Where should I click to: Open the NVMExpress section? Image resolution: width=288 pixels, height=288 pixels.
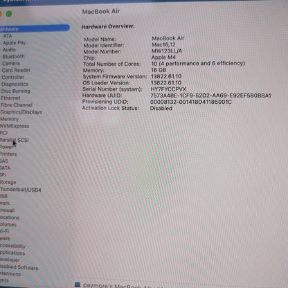coord(15,126)
